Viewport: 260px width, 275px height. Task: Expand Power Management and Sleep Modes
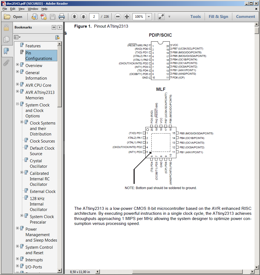[17, 228]
